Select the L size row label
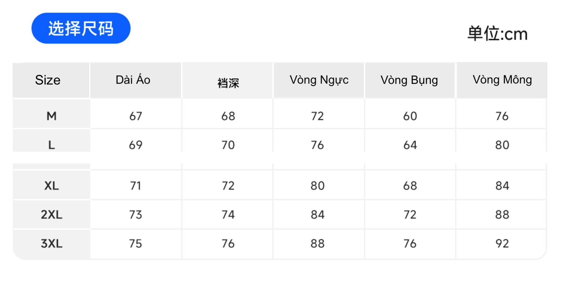This screenshot has height=281, width=561. 51,145
